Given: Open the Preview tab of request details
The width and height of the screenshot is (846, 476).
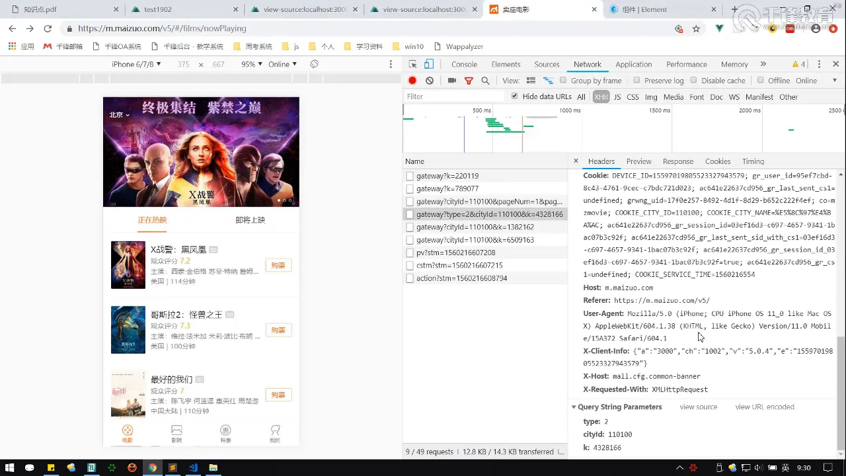Looking at the screenshot, I should coord(638,161).
